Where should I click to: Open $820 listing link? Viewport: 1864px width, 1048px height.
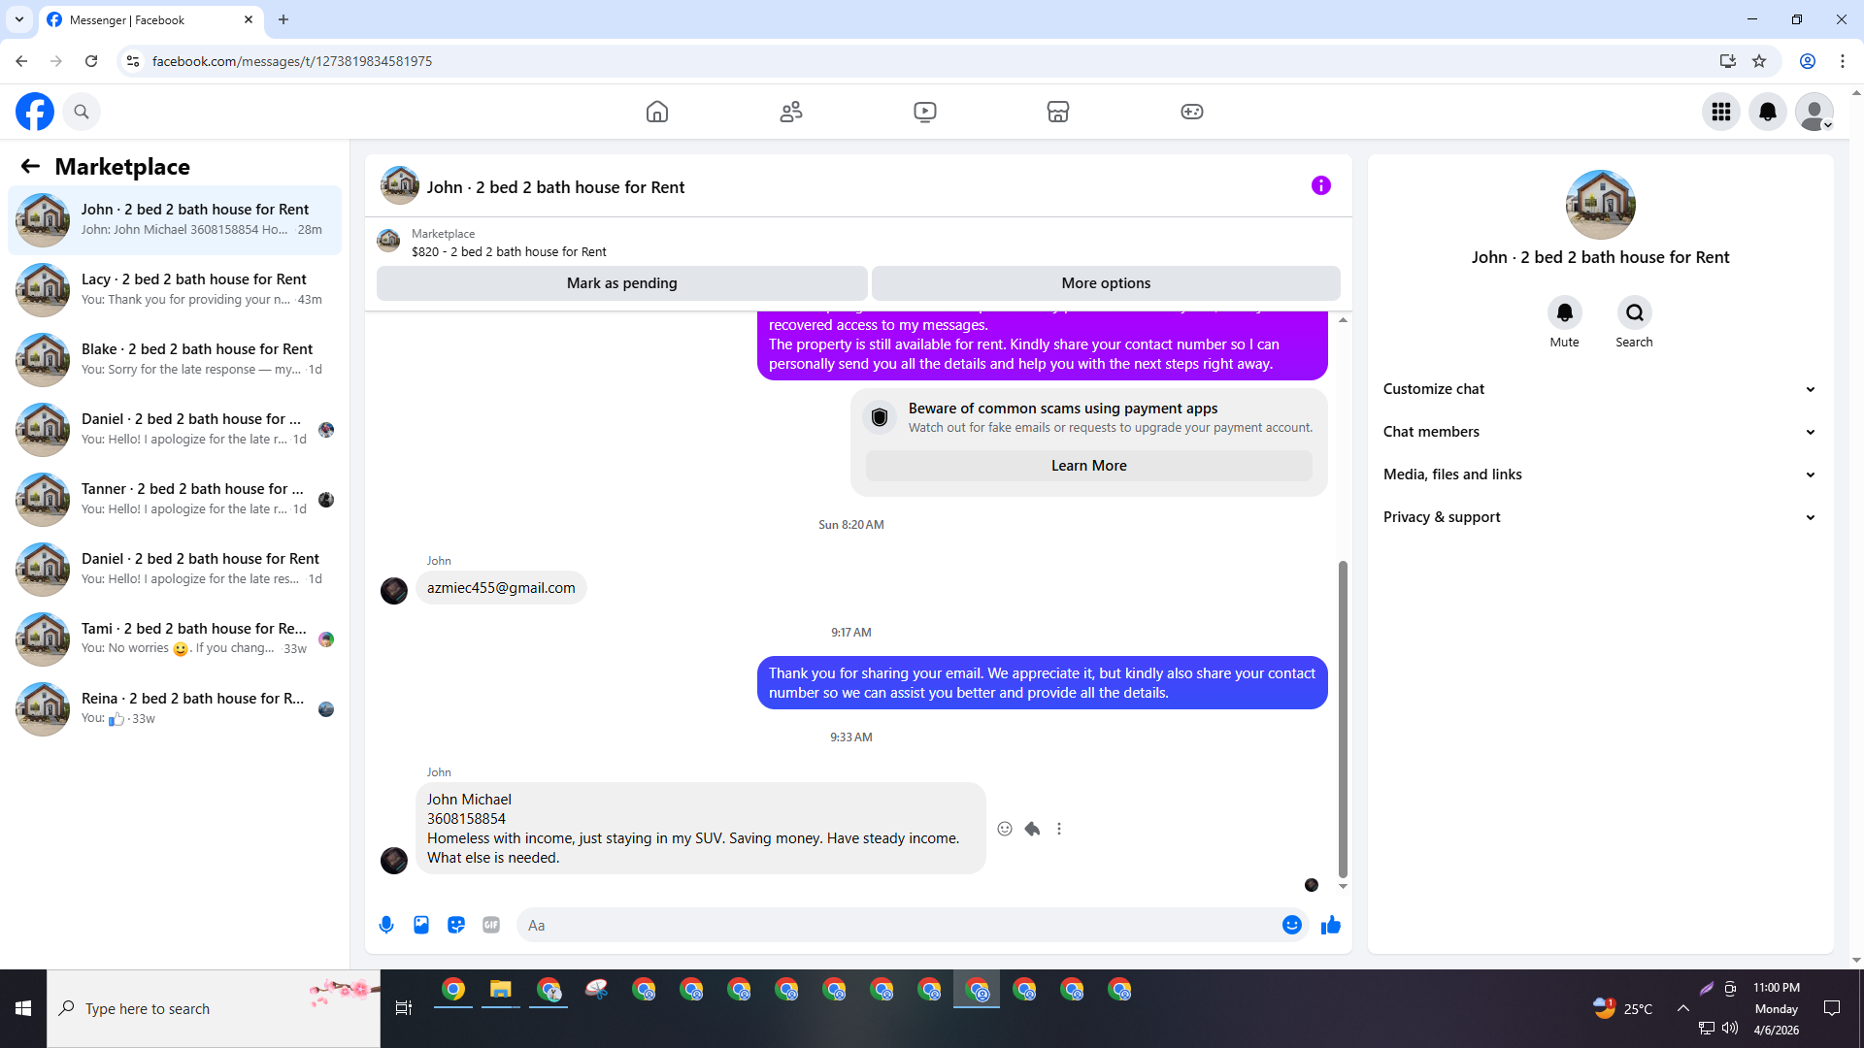(x=509, y=251)
